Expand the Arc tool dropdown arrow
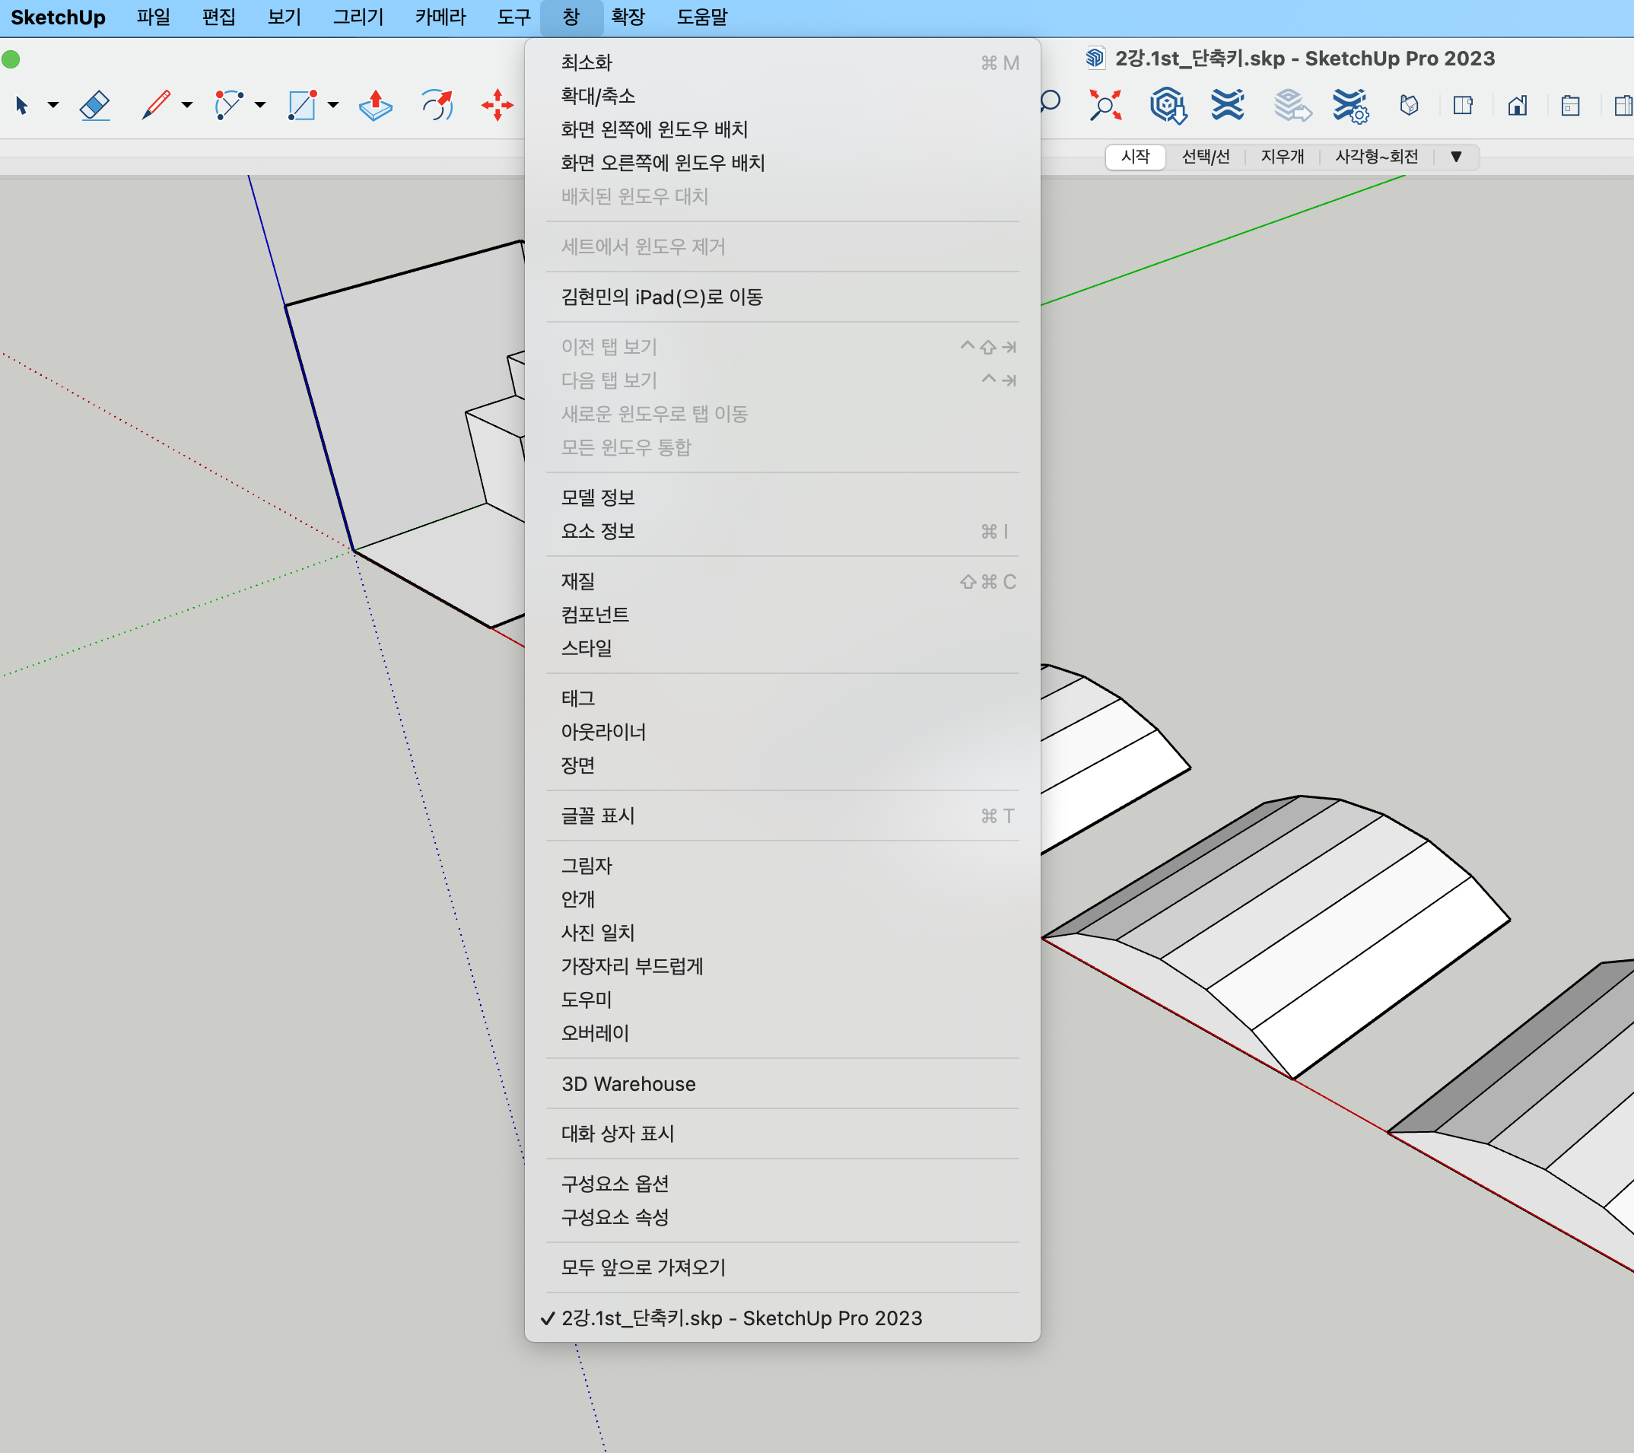The height and width of the screenshot is (1453, 1634). coord(260,105)
